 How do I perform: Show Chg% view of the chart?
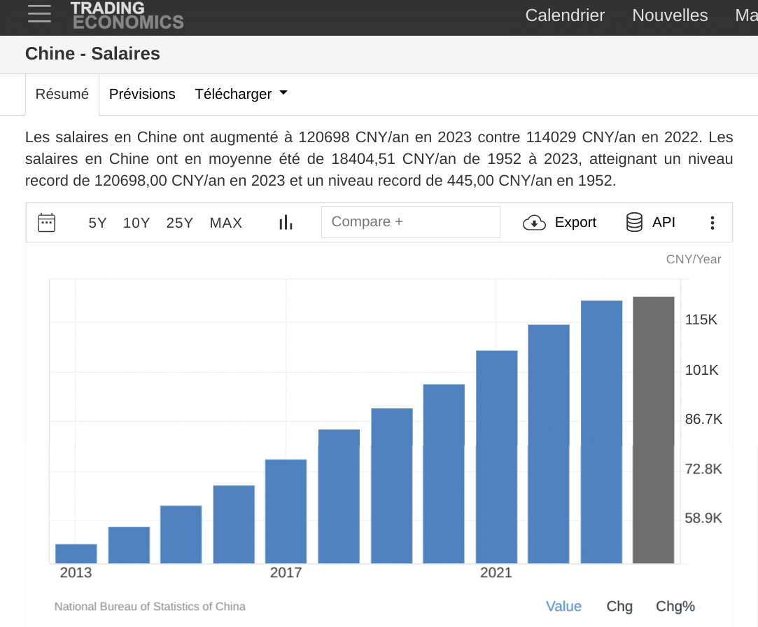(x=675, y=606)
